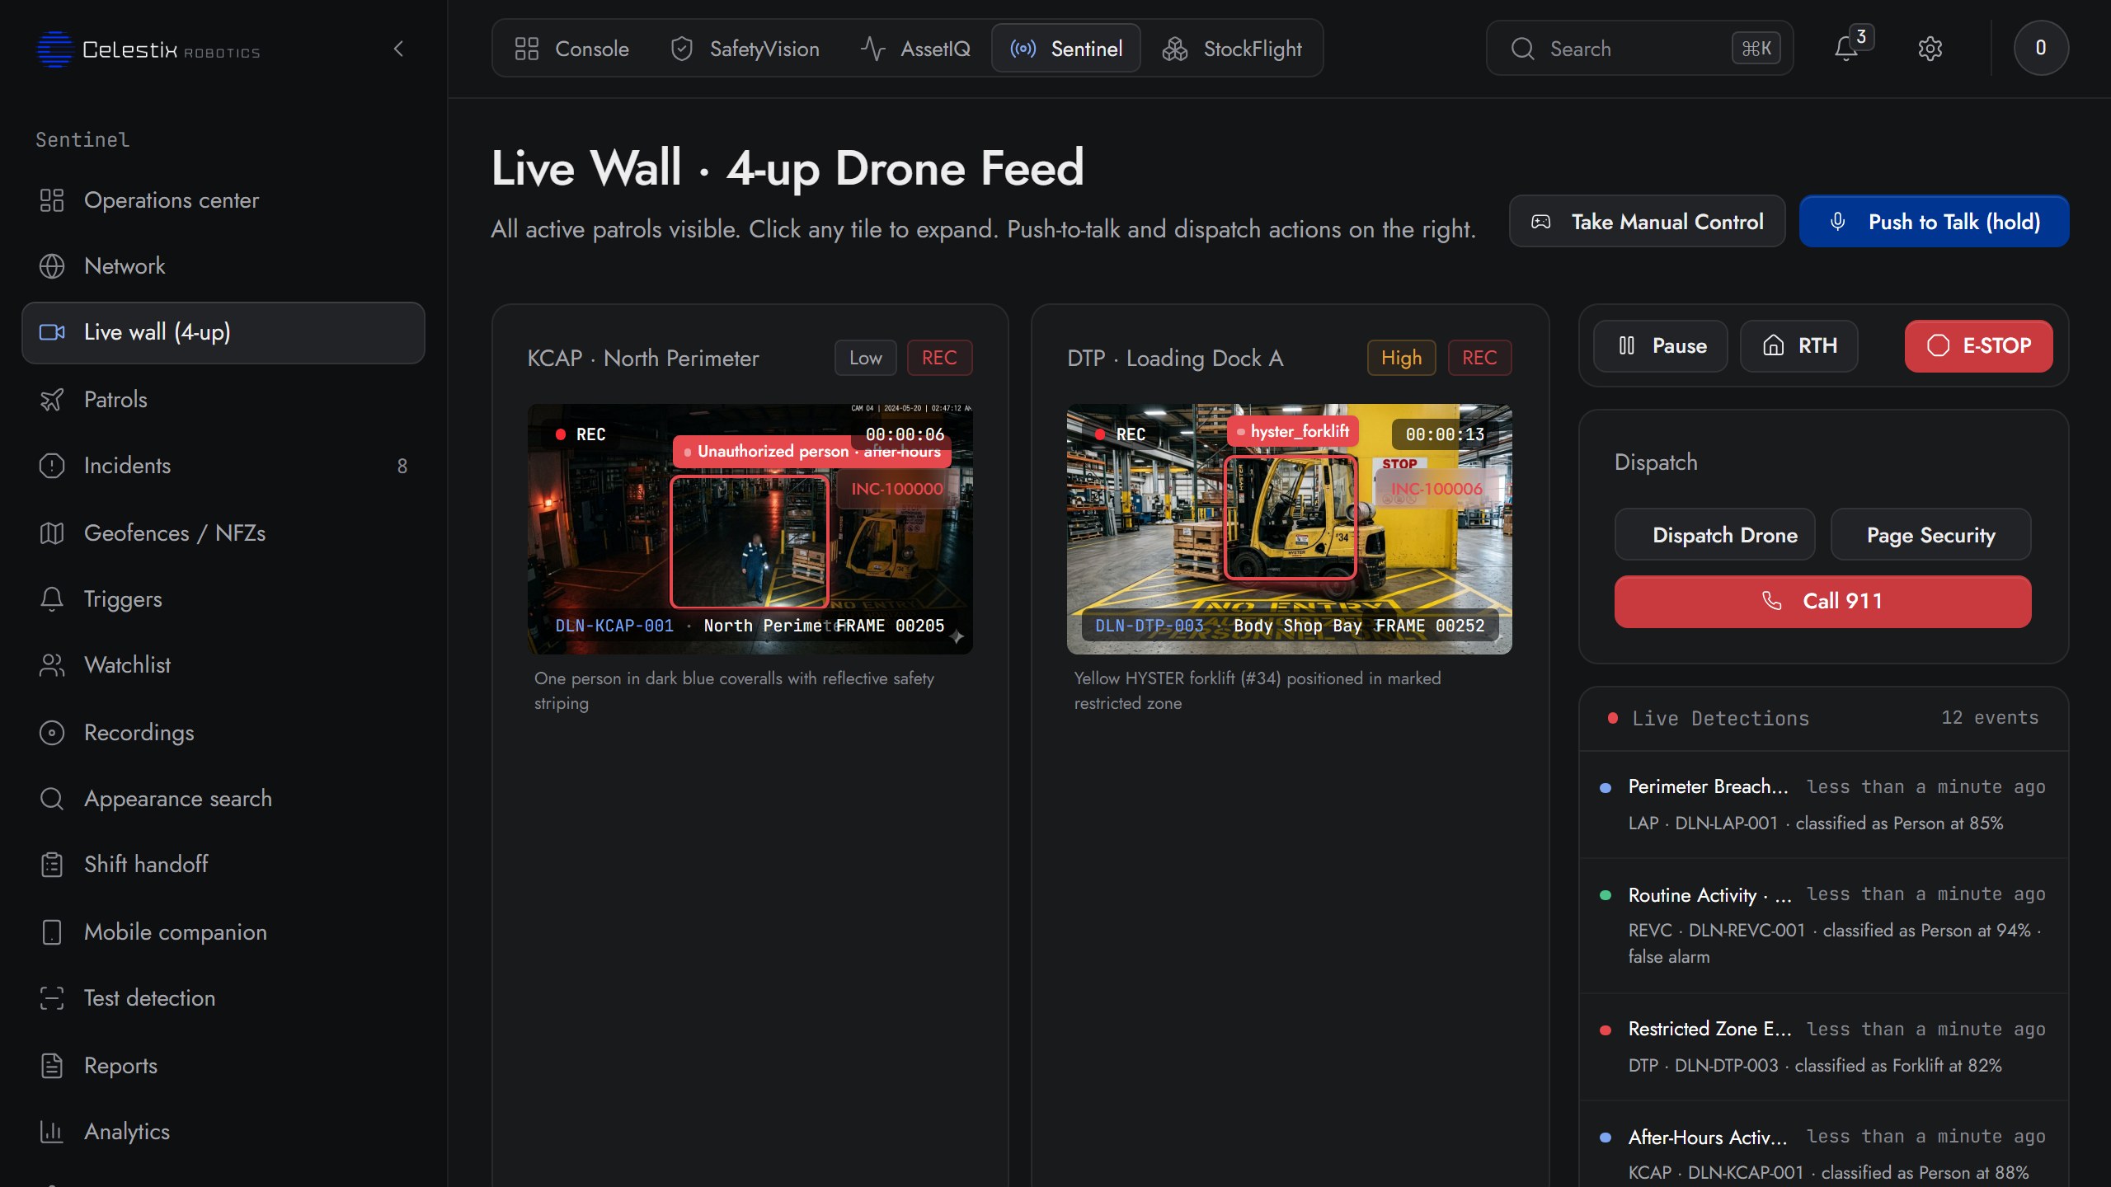2111x1187 pixels.
Task: Open the Watchlist page
Action: pos(223,665)
